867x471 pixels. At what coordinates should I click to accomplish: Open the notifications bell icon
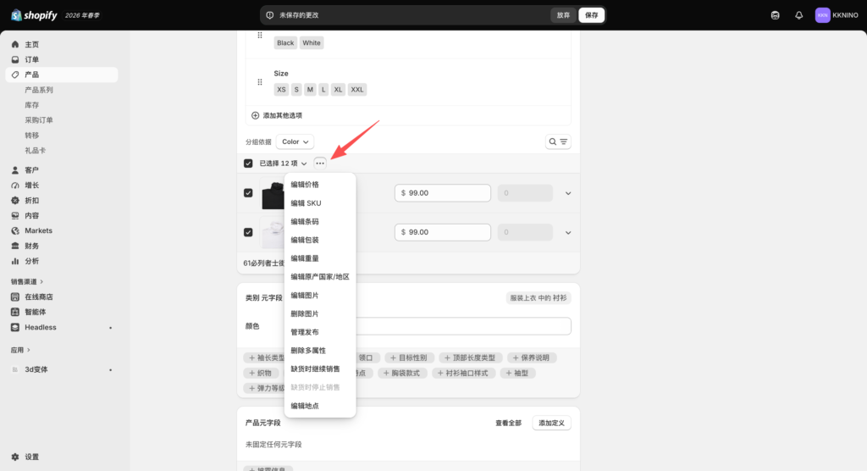coord(799,15)
